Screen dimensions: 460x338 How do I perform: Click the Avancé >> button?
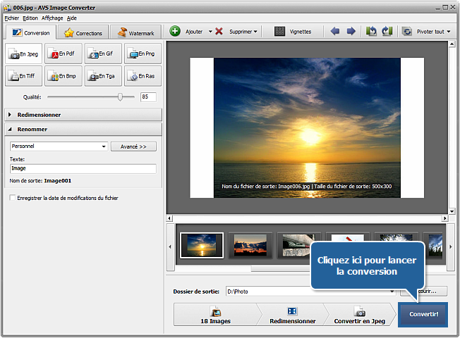pyautogui.click(x=133, y=146)
